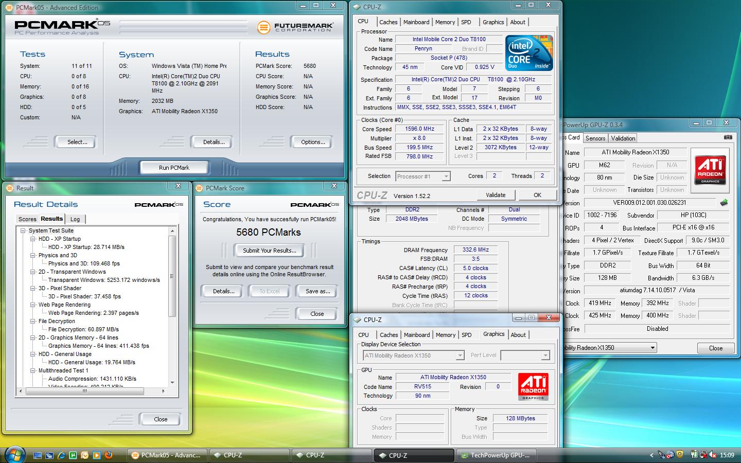Switch to Scores tab in Result Details
The width and height of the screenshot is (741, 463).
(27, 219)
